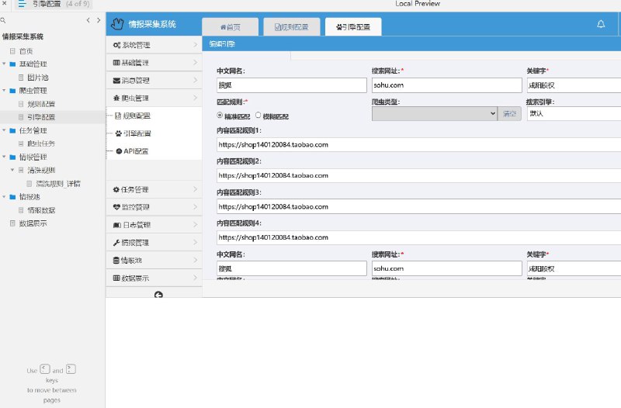Image resolution: width=621 pixels, height=408 pixels.
Task: Click the first 搜索网址 input with sohu.com
Action: tap(447, 85)
